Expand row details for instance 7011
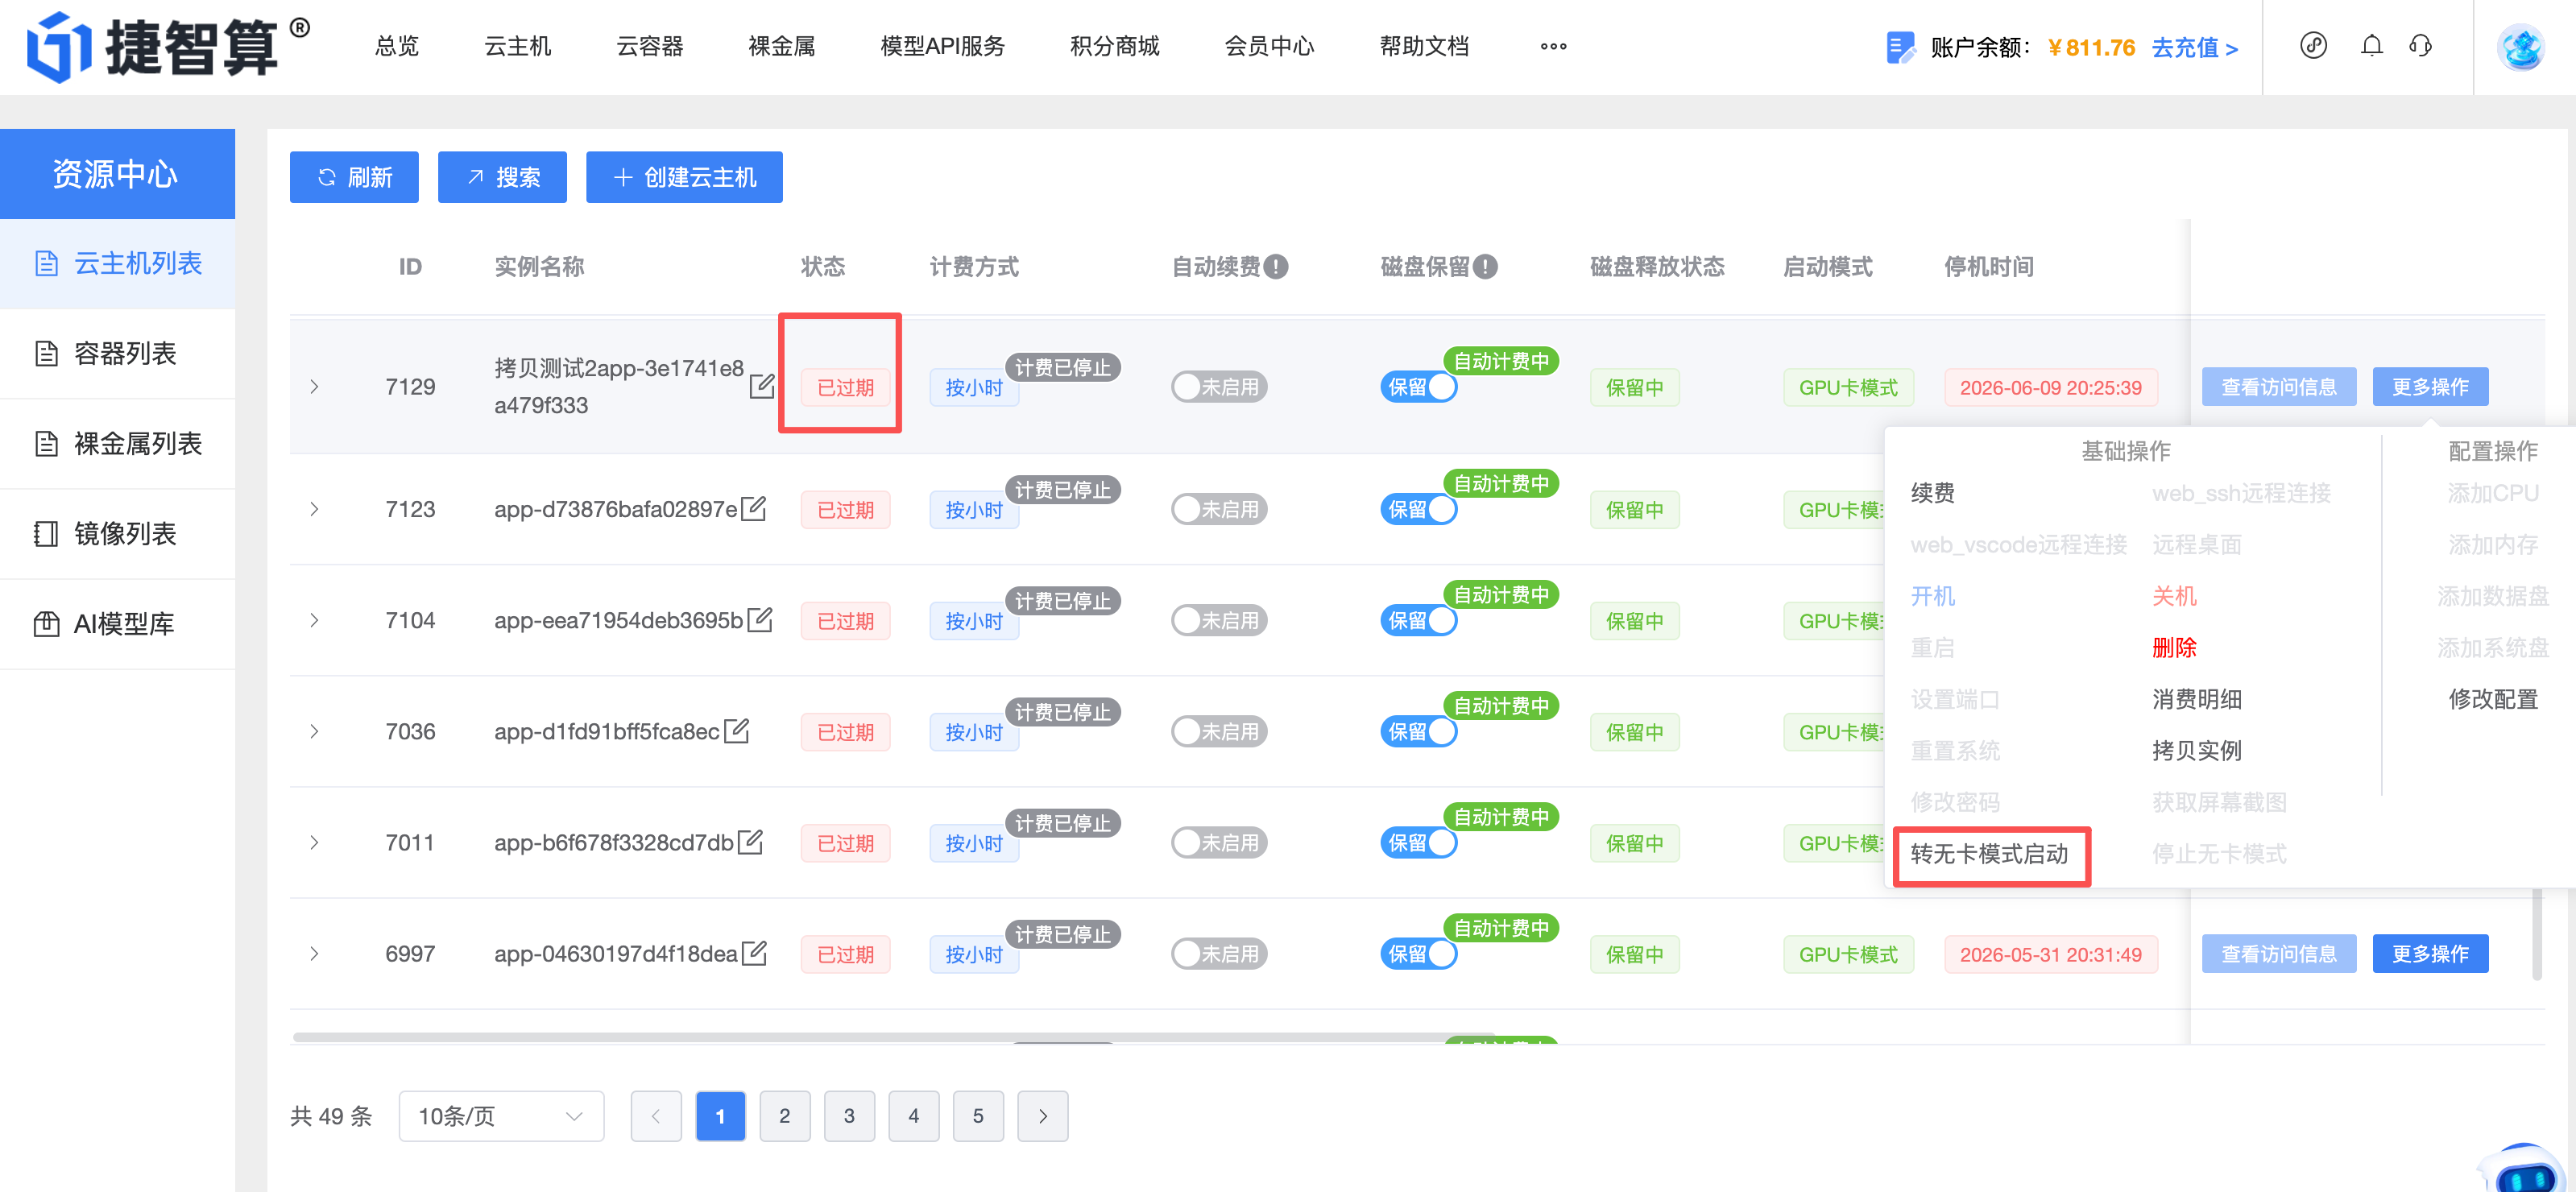Viewport: 2576px width, 1192px height. 314,842
